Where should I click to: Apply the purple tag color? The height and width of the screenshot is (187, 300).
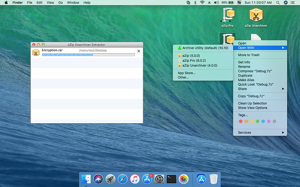269,121
